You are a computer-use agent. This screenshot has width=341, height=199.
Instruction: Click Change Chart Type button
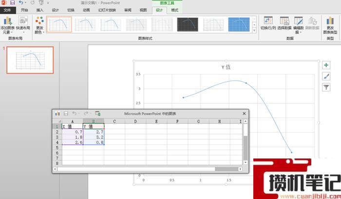coord(330,25)
